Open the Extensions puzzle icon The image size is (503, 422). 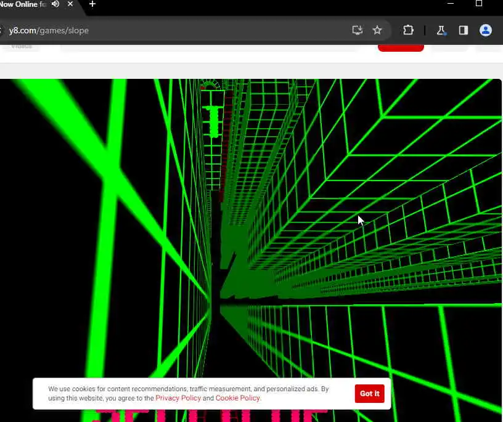pyautogui.click(x=408, y=30)
